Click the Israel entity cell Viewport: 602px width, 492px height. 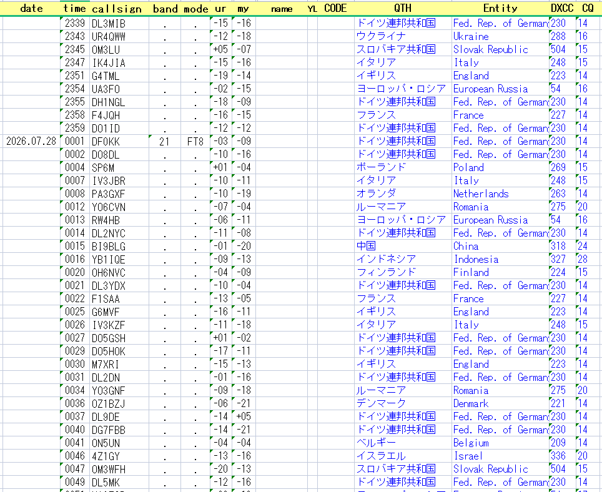[x=500, y=456]
